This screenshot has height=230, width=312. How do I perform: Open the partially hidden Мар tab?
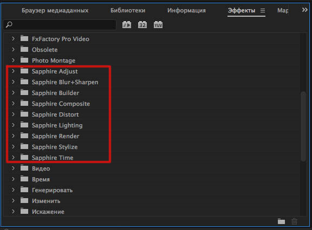tap(283, 10)
